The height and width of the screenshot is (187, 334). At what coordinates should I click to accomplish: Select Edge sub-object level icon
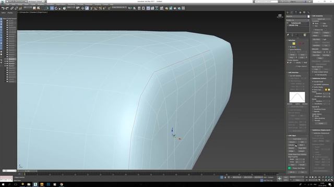294,44
